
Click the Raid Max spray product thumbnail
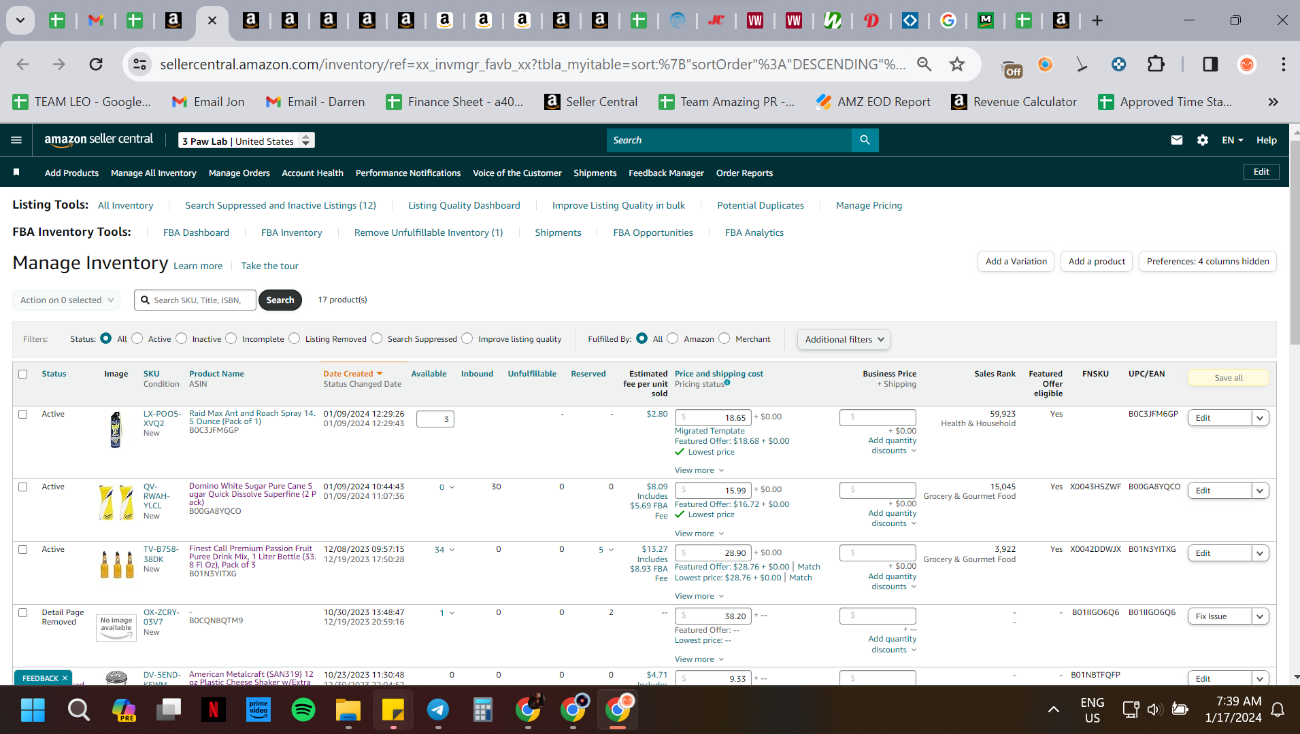tap(116, 430)
